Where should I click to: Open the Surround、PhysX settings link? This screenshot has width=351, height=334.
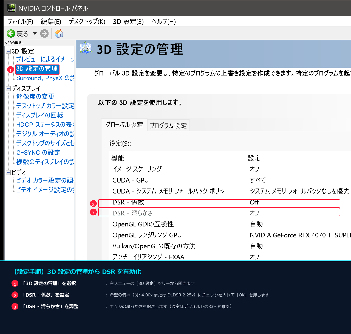45,78
